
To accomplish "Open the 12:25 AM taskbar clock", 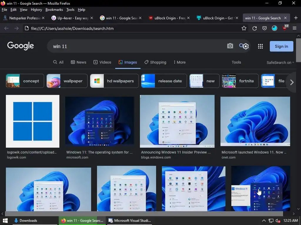I will click(x=290, y=221).
